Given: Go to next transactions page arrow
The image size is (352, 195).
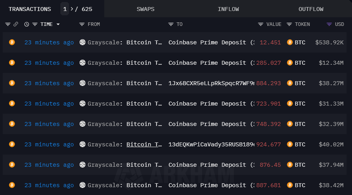Looking at the screenshot, I should coord(72,9).
